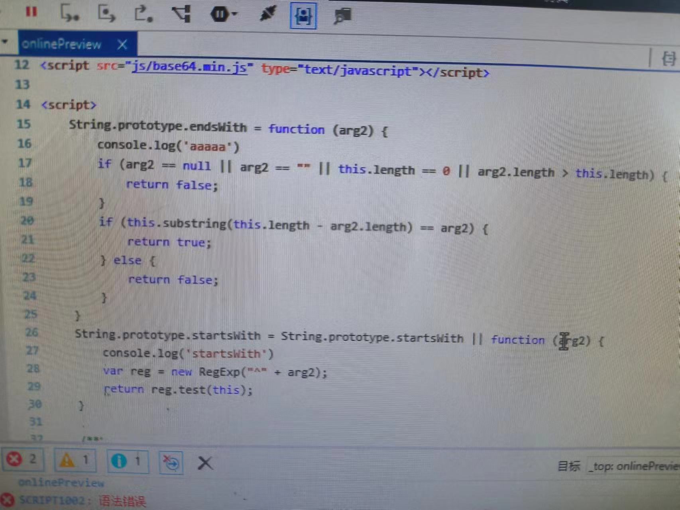Toggle the errors filter showing 2
This screenshot has height=510, width=680.
23,459
